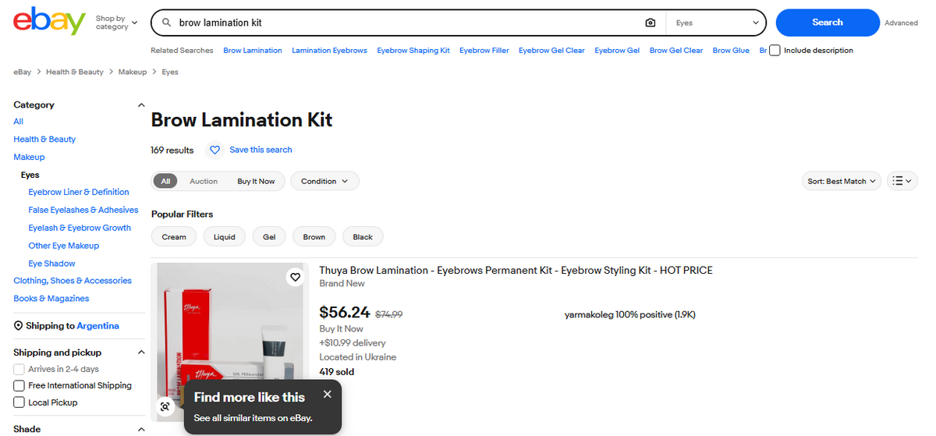The image size is (936, 436).
Task: Collapse the Shipping and pickup section
Action: pyautogui.click(x=141, y=353)
